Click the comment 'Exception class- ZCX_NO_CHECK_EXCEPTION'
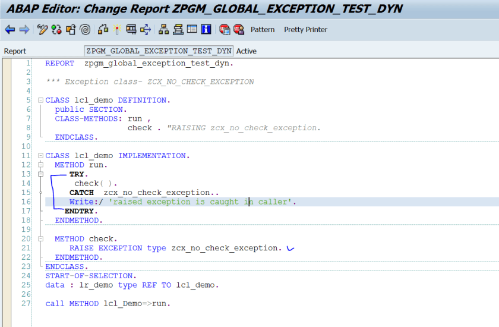The image size is (499, 327). coord(159,82)
